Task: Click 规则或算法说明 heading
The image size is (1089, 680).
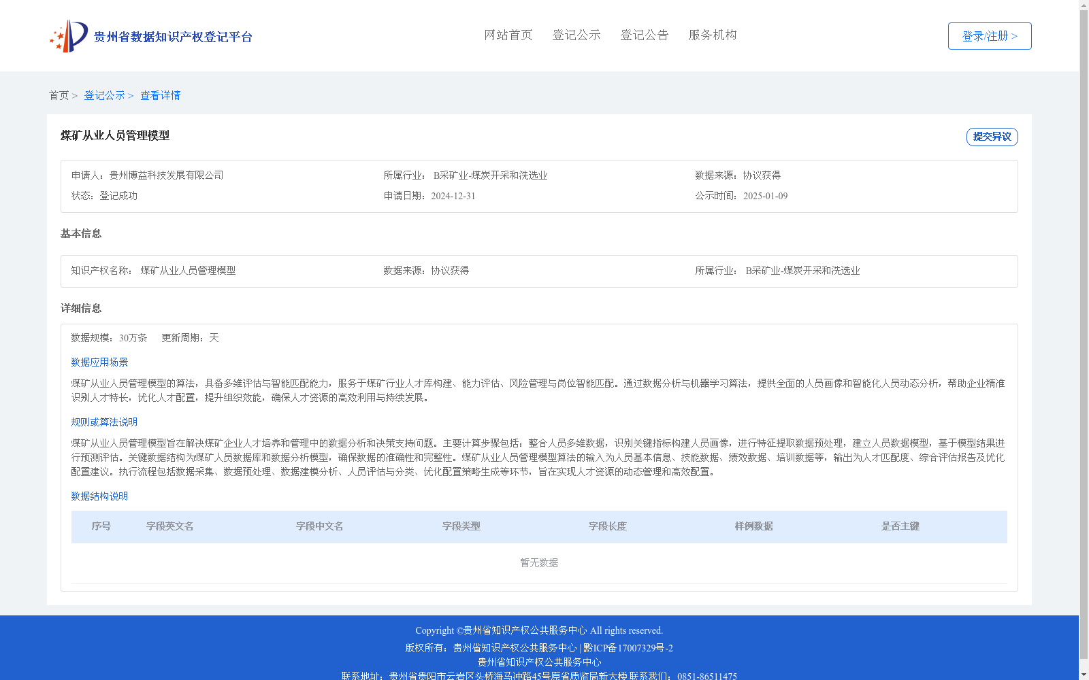Action: pyautogui.click(x=104, y=422)
